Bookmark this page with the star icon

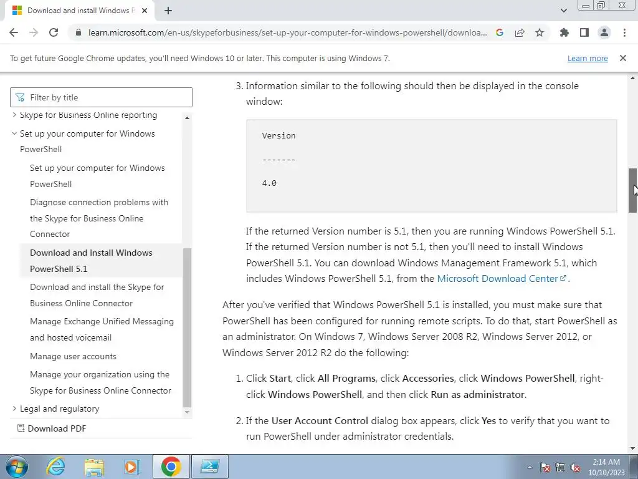[x=540, y=32]
